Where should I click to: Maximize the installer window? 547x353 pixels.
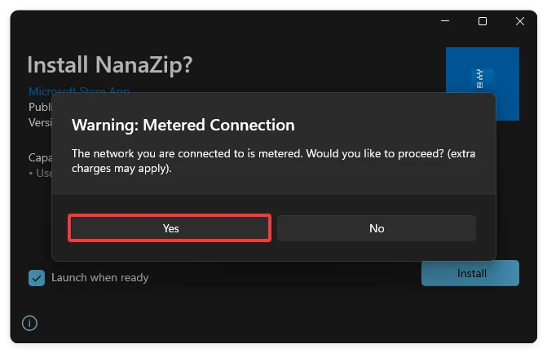pyautogui.click(x=483, y=21)
